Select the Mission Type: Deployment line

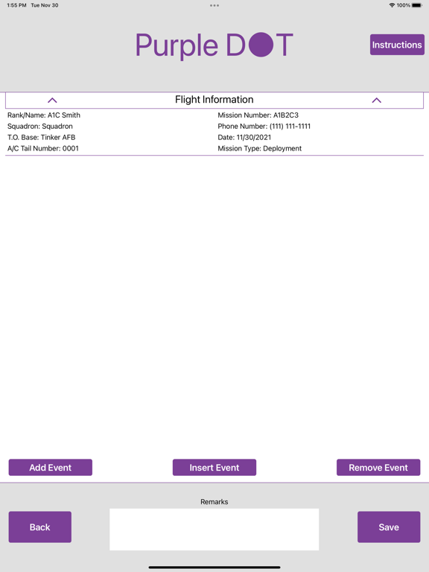[259, 148]
